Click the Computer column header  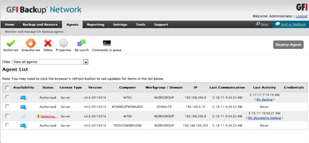(128, 88)
